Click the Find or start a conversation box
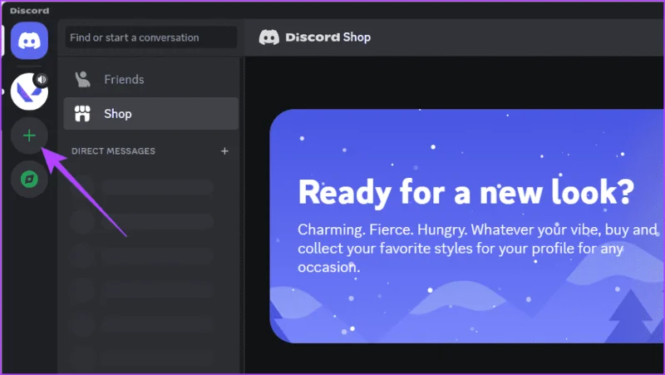This screenshot has width=665, height=375. (151, 37)
